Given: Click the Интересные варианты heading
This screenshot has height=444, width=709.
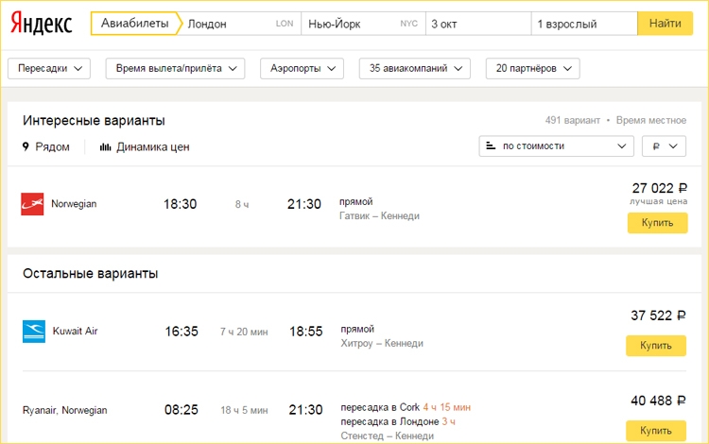Looking at the screenshot, I should click(94, 121).
